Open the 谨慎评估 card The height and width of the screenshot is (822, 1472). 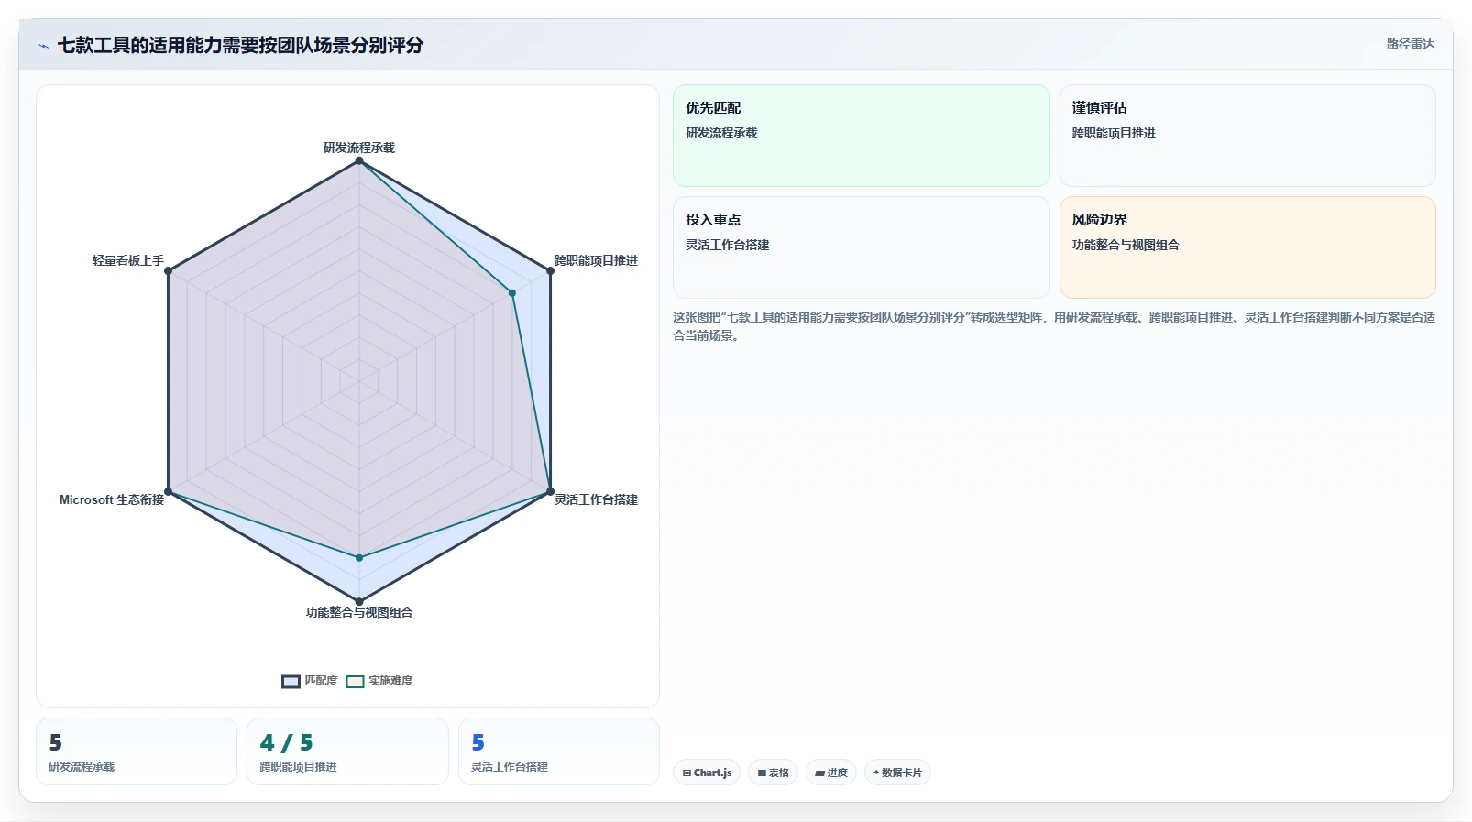pos(1247,136)
